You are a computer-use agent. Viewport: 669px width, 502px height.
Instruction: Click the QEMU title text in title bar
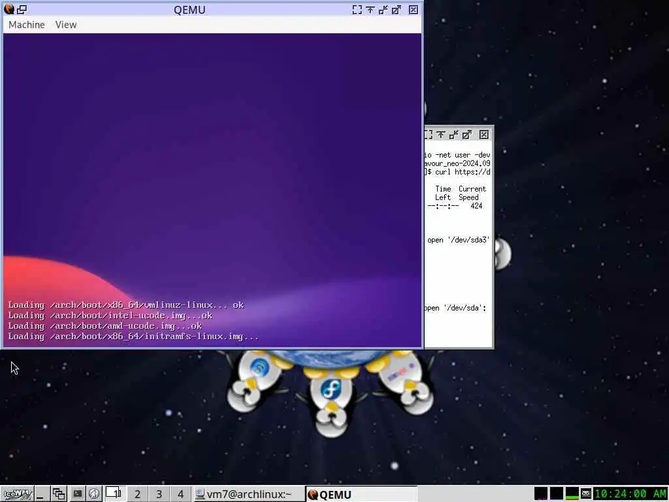click(x=189, y=10)
